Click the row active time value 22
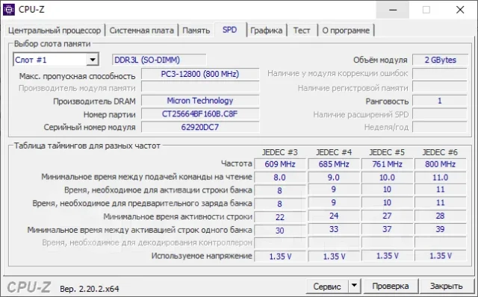This screenshot has width=478, height=297. (280, 217)
